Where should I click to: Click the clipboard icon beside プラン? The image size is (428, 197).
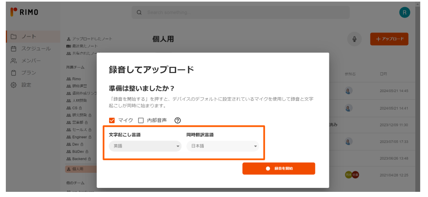(13, 73)
